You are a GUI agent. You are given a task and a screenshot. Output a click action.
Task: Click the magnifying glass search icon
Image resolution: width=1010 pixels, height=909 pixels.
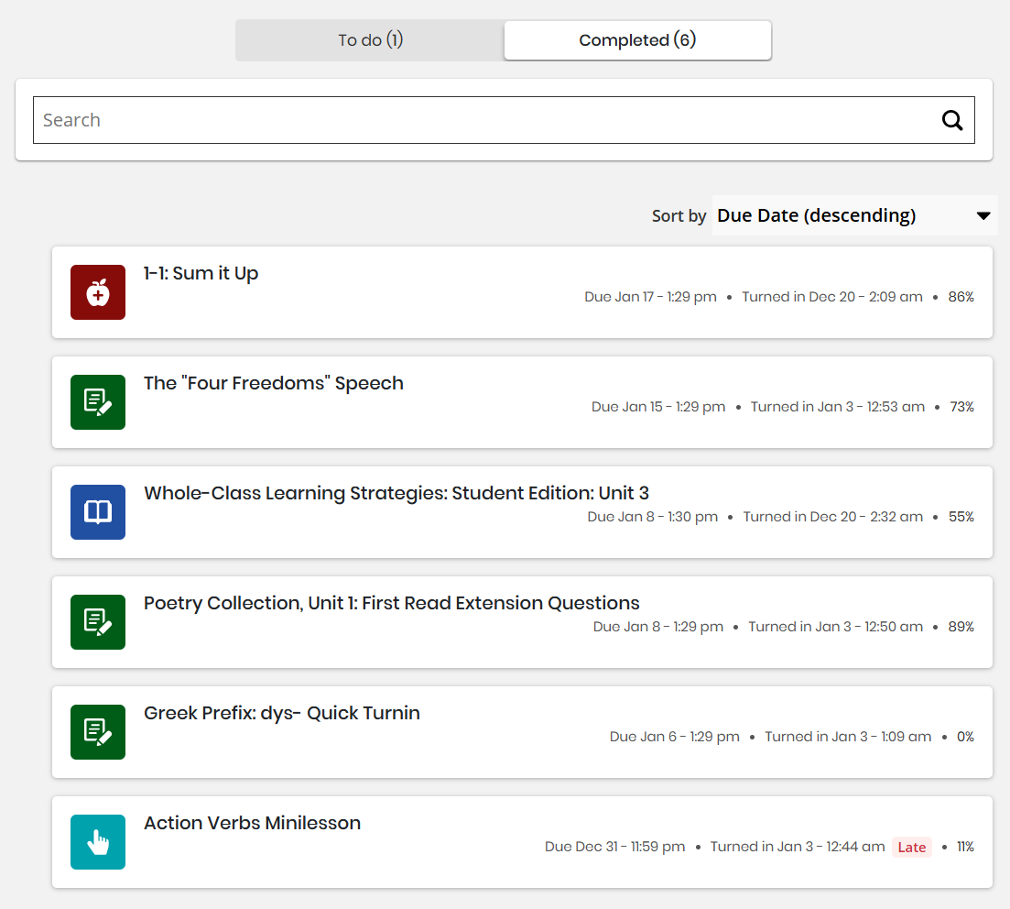point(952,120)
